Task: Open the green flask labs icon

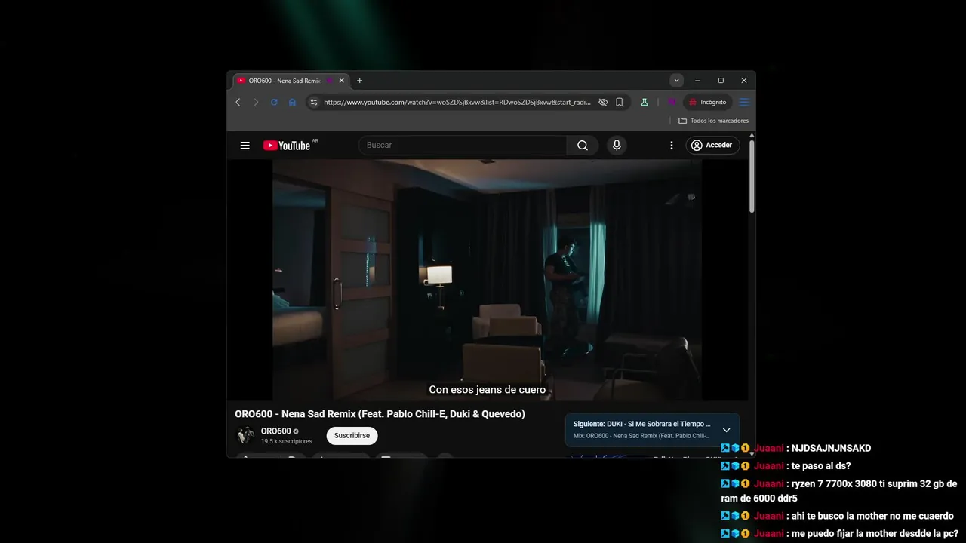Action: click(645, 102)
